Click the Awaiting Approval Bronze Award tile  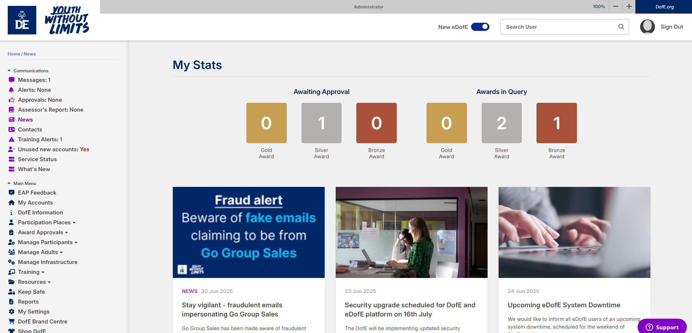pyautogui.click(x=377, y=123)
